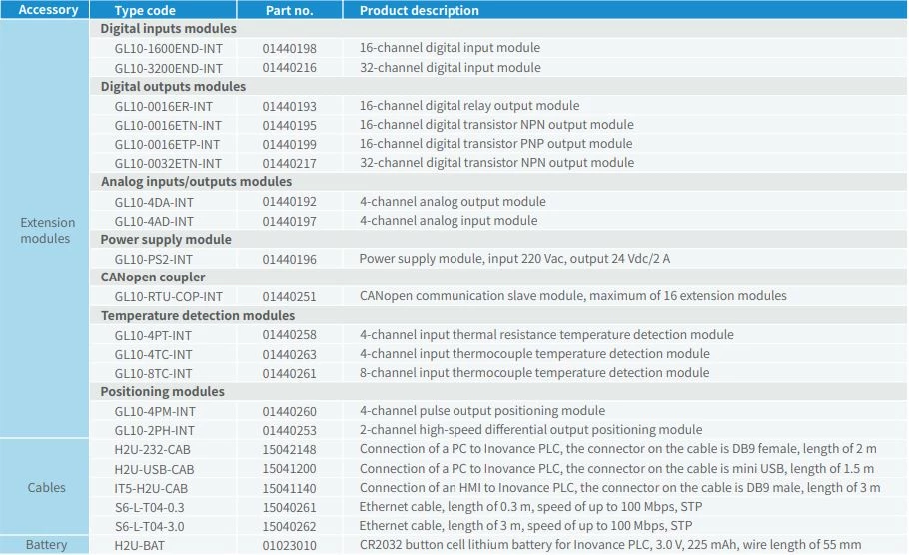
Task: Click part number 01440196
Action: (x=289, y=259)
